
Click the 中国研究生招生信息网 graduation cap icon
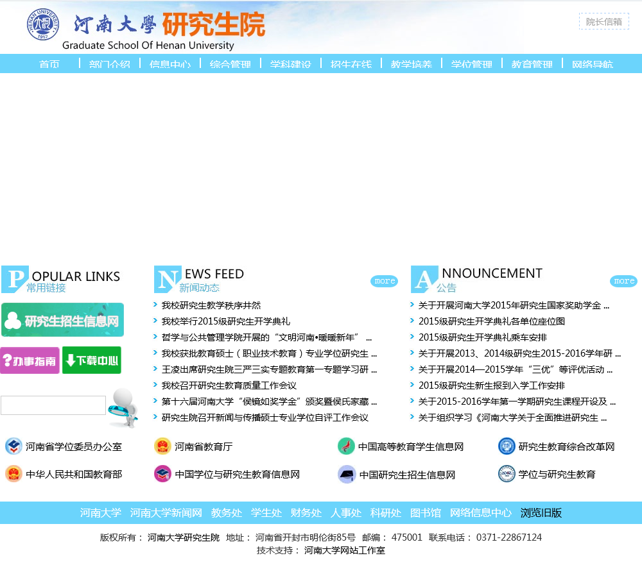[347, 475]
